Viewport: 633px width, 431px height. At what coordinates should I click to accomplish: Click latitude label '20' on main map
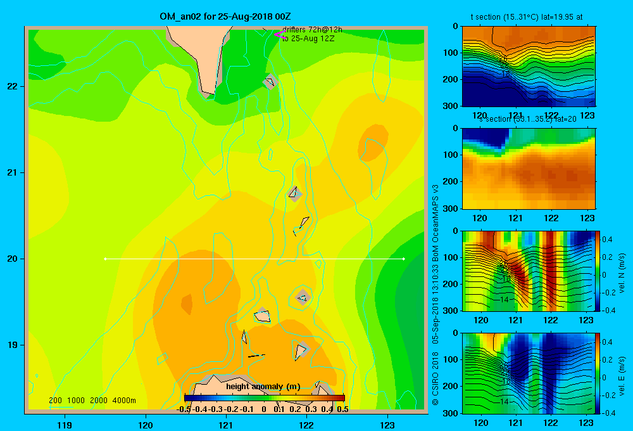coord(12,259)
